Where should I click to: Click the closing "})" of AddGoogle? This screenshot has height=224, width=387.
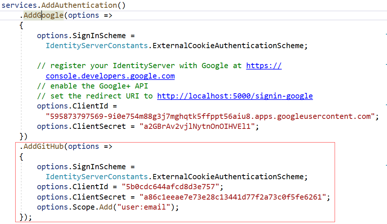click(23, 136)
